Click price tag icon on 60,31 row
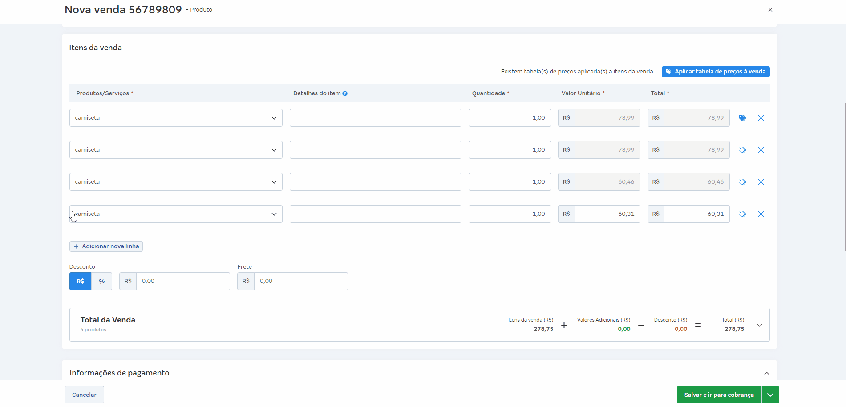Screen dimensions: 846x407 tap(742, 214)
